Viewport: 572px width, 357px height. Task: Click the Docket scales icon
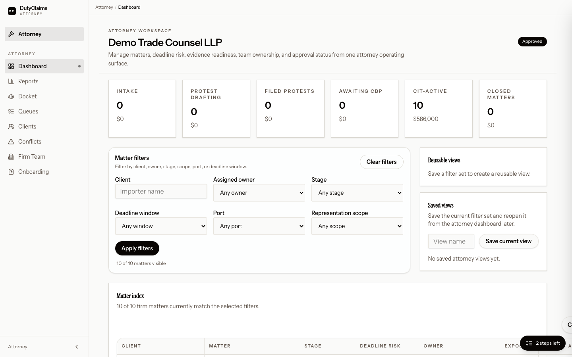point(11,96)
